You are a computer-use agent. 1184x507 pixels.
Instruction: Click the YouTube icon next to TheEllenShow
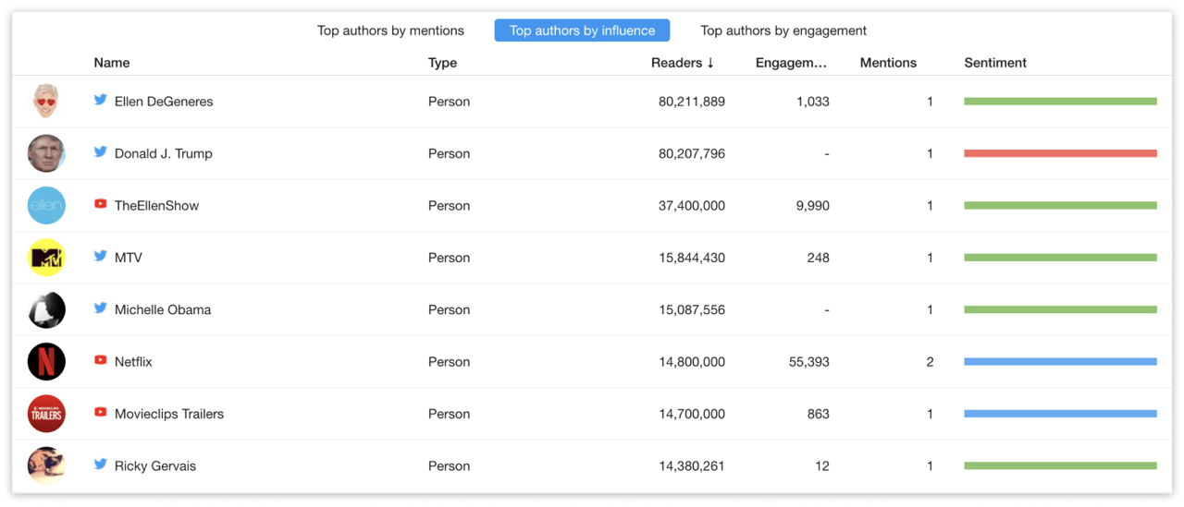click(x=100, y=204)
